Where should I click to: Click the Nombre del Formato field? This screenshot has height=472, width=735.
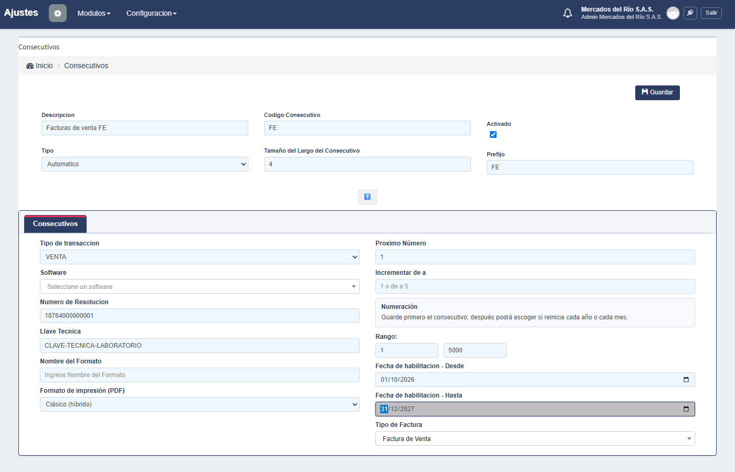pos(199,375)
